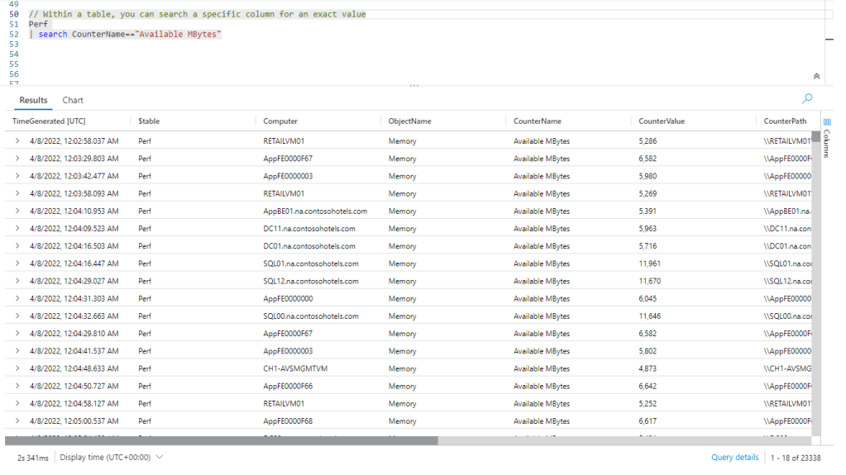Sort by CounterValue column header
Screen dimensions: 846x475
tap(662, 121)
